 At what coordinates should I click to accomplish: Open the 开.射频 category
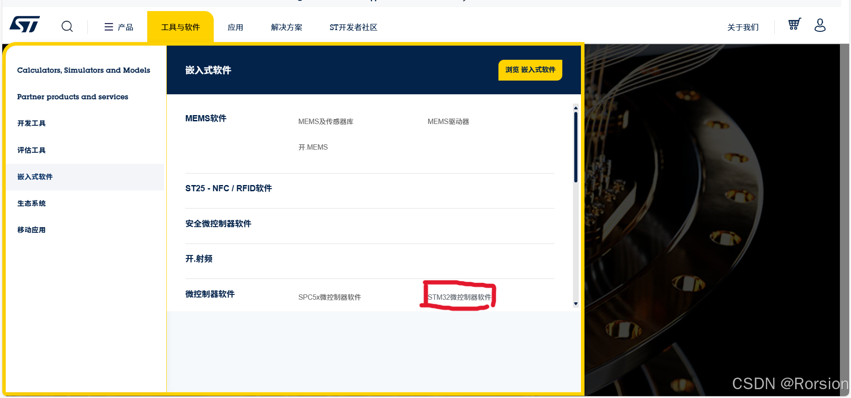click(x=199, y=259)
